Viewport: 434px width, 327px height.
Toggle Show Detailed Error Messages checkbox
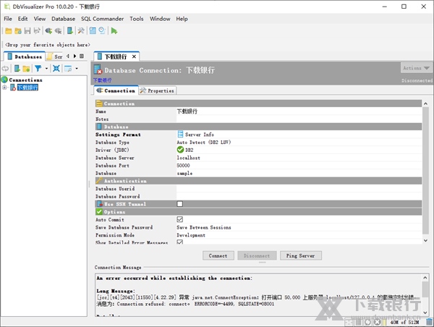coord(180,242)
